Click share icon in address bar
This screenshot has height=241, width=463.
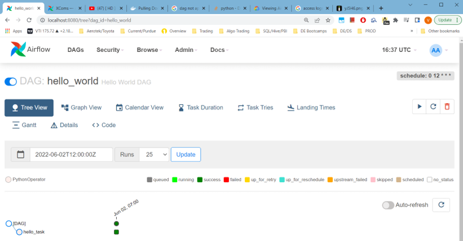coord(317,20)
